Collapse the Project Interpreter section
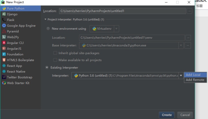This screenshot has height=119, width=208. 45,19
